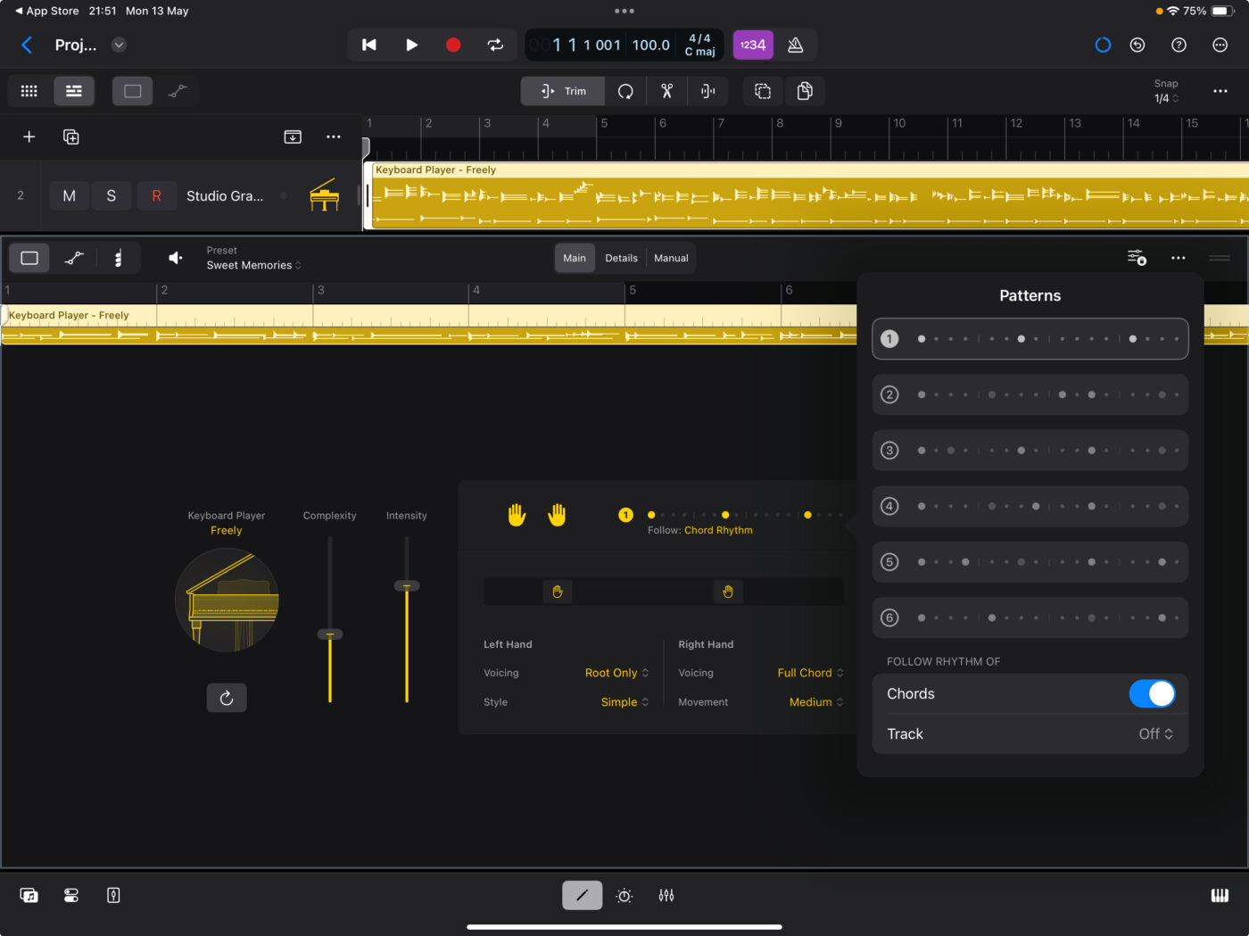Switch to the Details tab
The image size is (1249, 936).
tap(621, 258)
